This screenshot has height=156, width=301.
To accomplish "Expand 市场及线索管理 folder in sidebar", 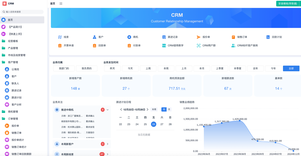I will (22, 55).
